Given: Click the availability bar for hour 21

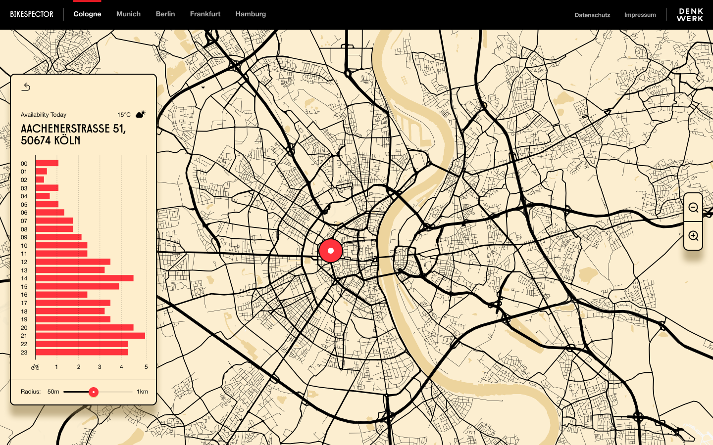Looking at the screenshot, I should [91, 336].
